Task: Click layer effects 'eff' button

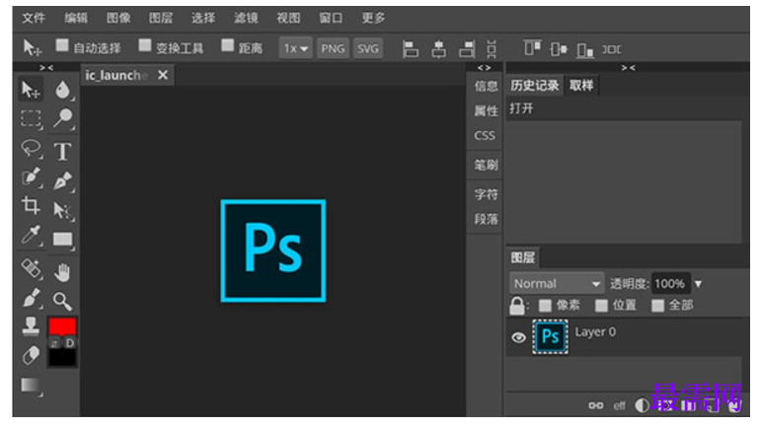Action: (x=619, y=405)
